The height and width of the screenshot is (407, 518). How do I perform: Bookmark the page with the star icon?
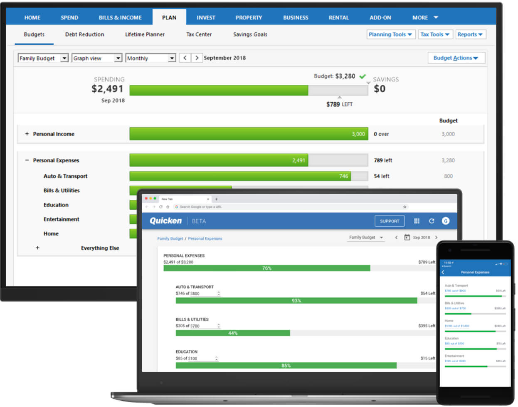tap(405, 206)
